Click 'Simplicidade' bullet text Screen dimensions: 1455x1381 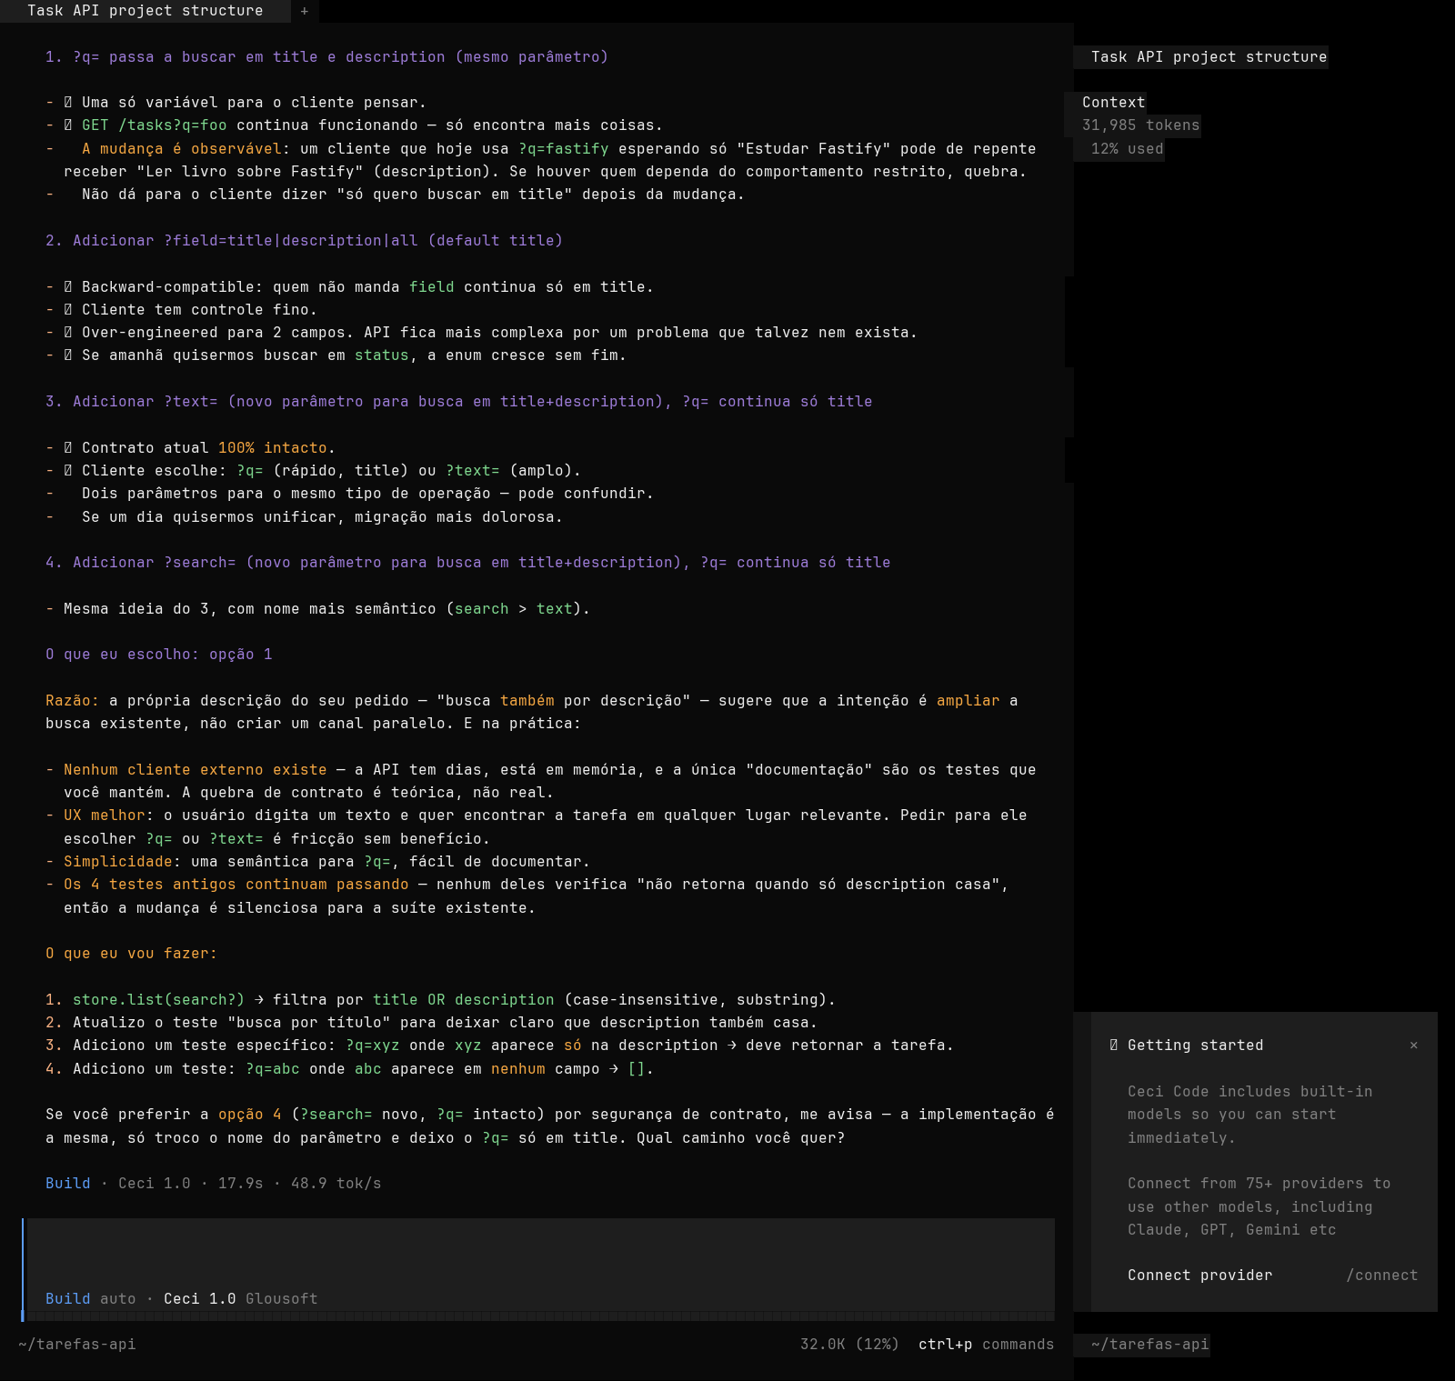pyautogui.click(x=118, y=862)
